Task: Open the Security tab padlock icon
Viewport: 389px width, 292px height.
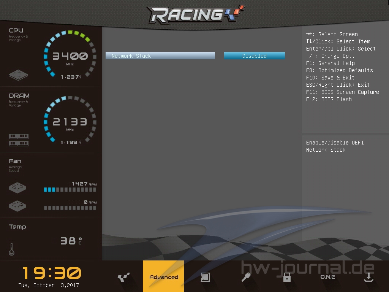Action: (x=287, y=277)
